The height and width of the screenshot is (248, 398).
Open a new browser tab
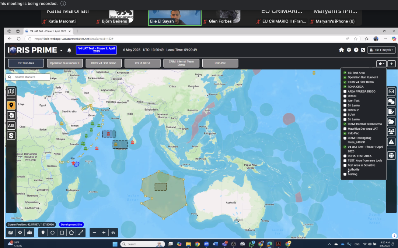(x=77, y=31)
